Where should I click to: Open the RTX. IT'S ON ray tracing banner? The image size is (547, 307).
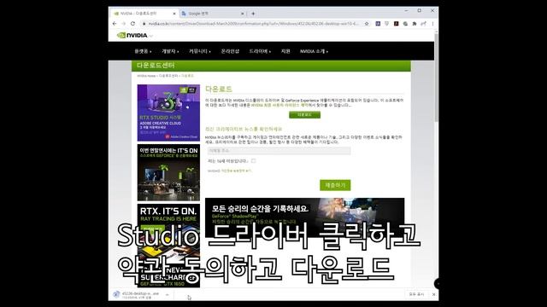[168, 246]
